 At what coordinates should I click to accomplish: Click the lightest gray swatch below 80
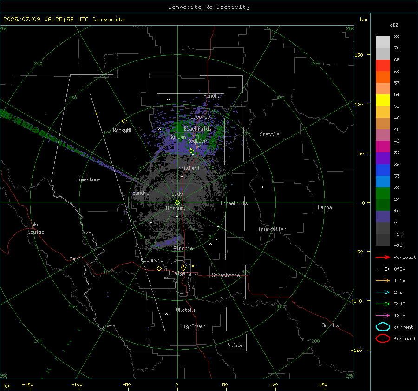pos(383,42)
